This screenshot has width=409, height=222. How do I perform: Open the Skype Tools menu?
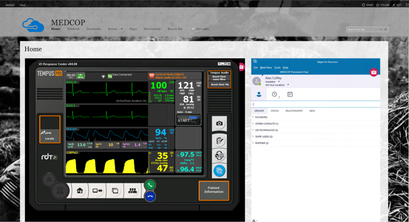(277, 68)
